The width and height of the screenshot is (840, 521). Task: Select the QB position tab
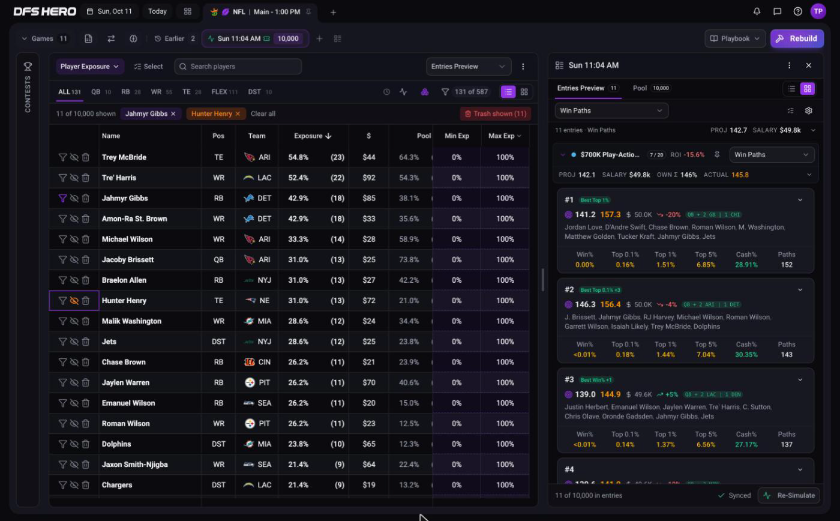click(101, 92)
